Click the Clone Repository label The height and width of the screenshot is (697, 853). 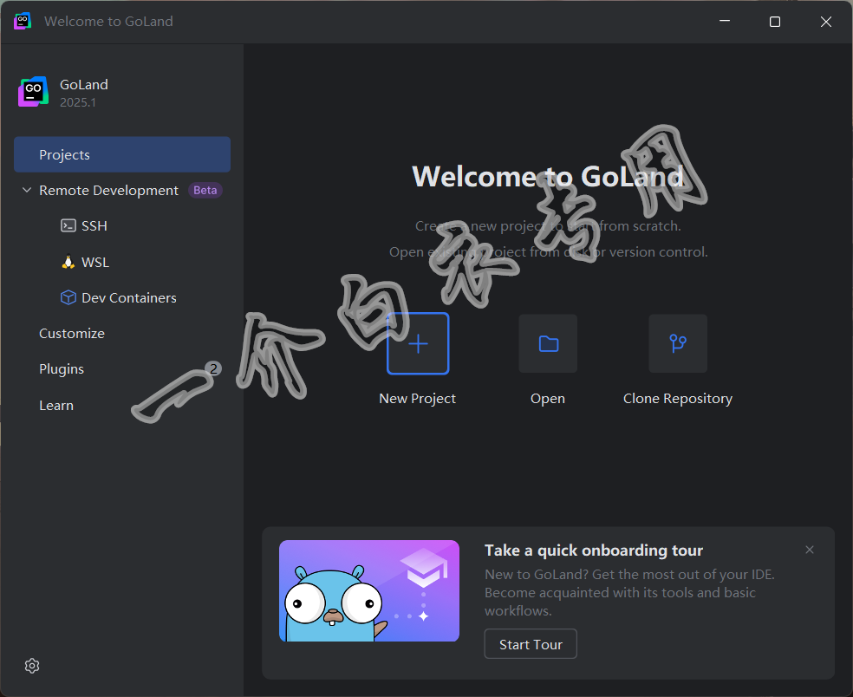678,398
